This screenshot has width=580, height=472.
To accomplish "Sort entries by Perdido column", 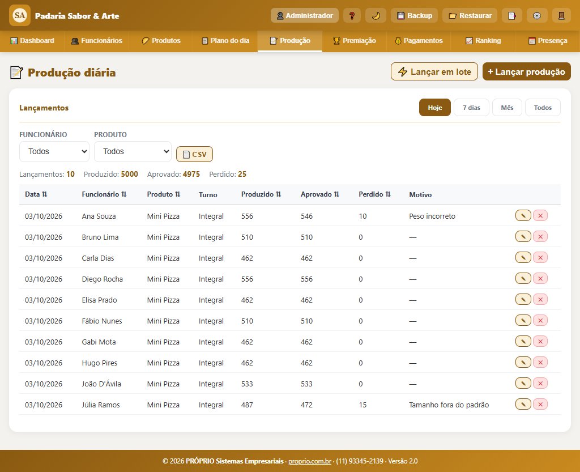I will [x=375, y=194].
